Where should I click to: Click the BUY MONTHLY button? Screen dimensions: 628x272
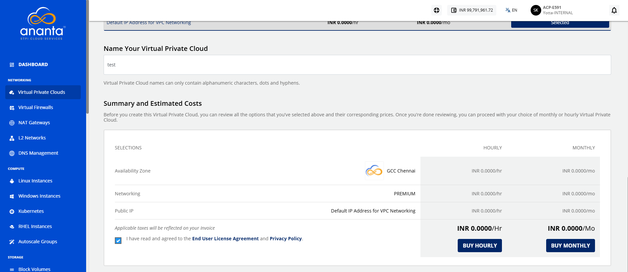tap(571, 246)
